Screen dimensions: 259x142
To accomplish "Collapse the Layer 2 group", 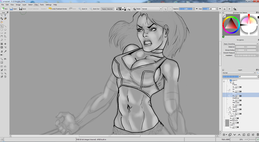I will pyautogui.click(x=224, y=81).
